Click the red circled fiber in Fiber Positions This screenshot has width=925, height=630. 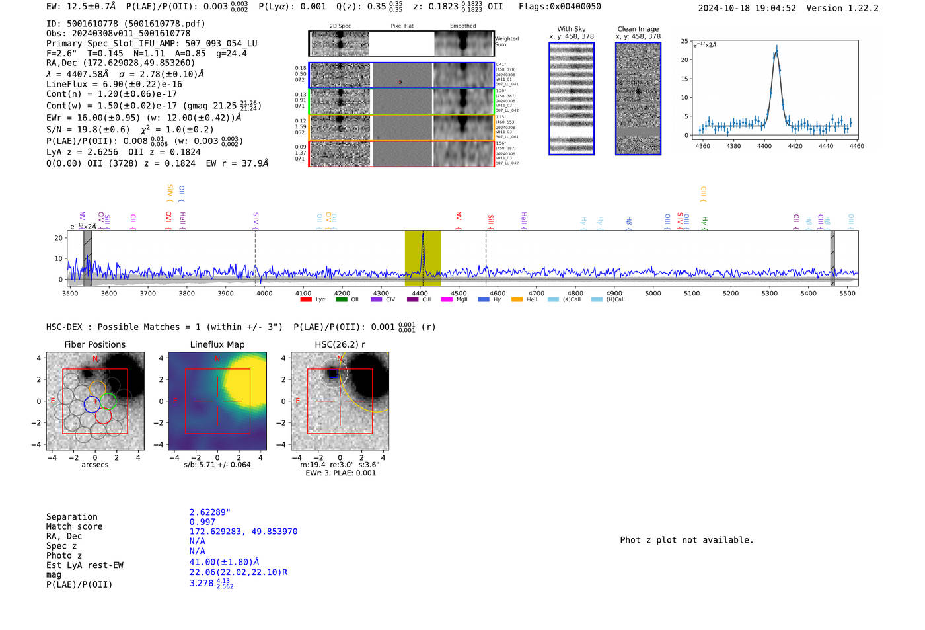103,416
